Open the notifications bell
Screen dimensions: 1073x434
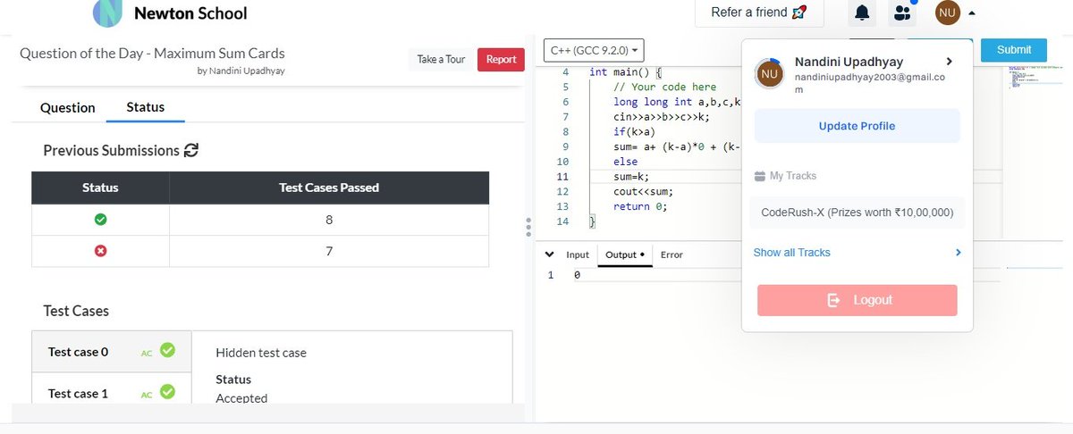point(862,13)
